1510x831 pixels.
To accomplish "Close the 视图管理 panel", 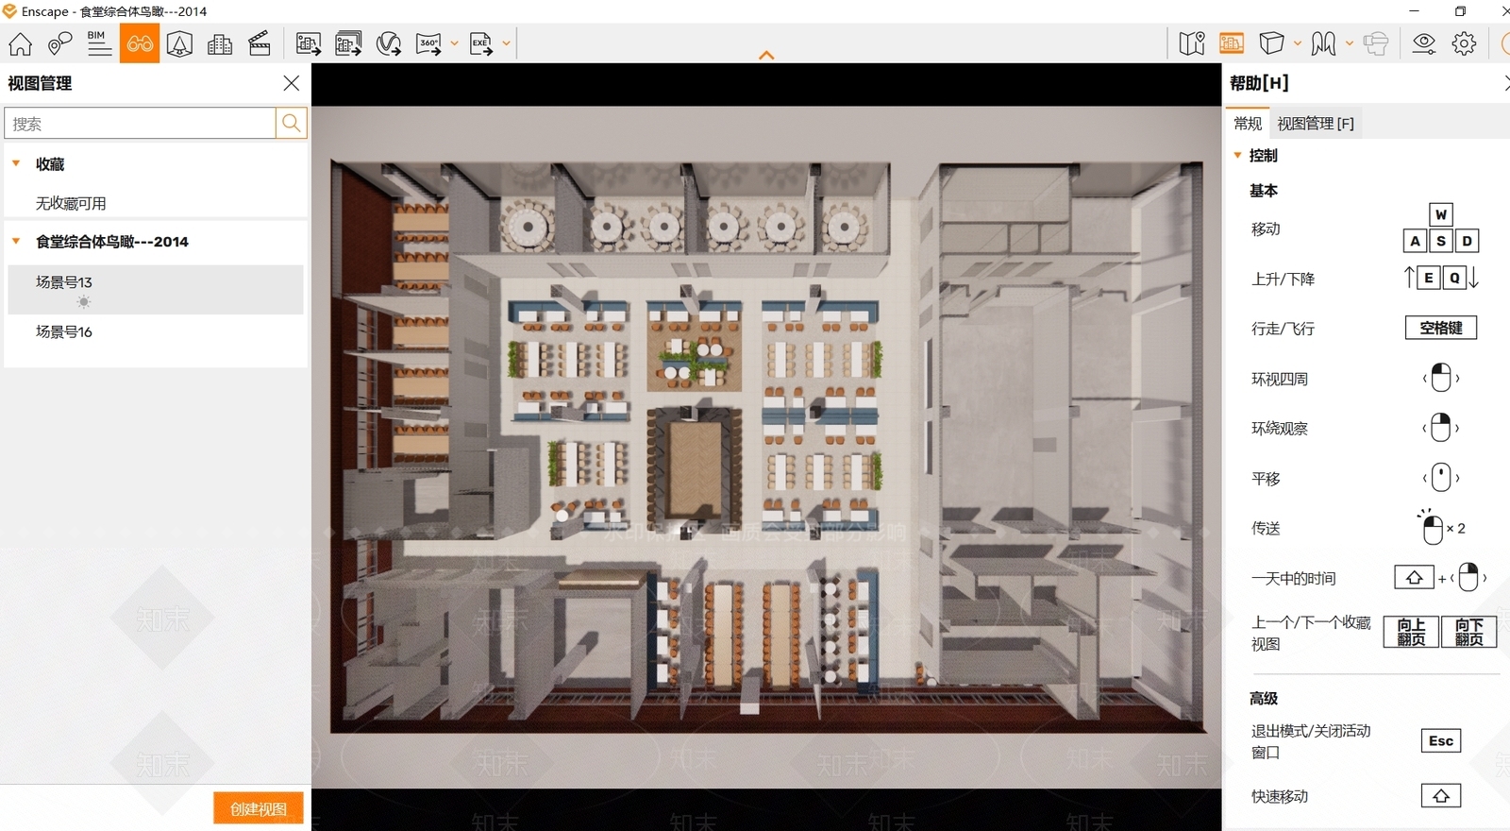I will click(x=292, y=83).
